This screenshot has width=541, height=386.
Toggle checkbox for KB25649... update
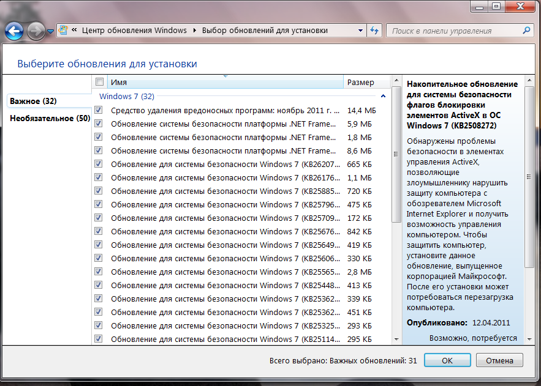pos(99,245)
